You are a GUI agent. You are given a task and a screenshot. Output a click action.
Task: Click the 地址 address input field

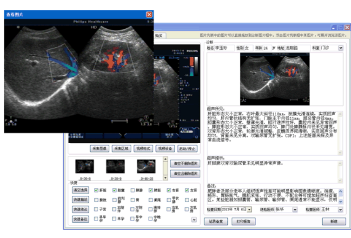pyautogui.click(x=298, y=48)
